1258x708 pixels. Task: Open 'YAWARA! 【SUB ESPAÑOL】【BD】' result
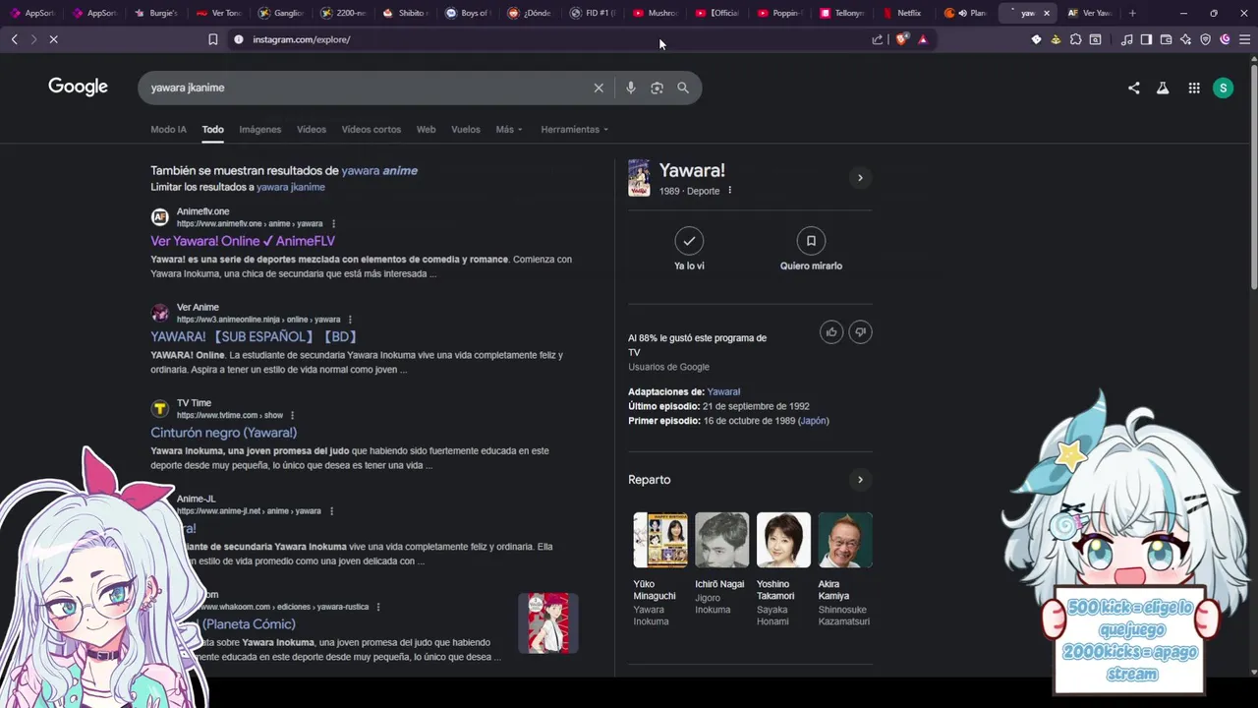point(254,336)
